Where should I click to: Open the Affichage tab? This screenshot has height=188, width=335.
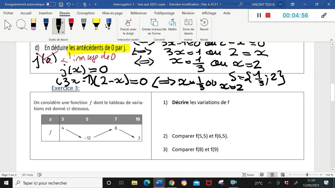[209, 13]
